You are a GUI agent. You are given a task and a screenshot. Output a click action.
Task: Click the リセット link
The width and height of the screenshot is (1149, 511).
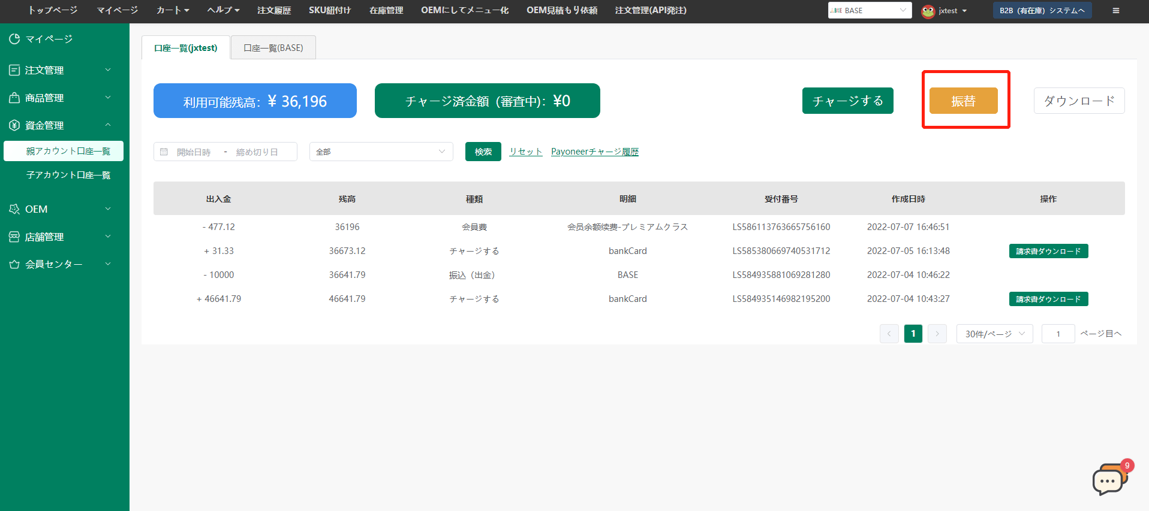click(526, 152)
